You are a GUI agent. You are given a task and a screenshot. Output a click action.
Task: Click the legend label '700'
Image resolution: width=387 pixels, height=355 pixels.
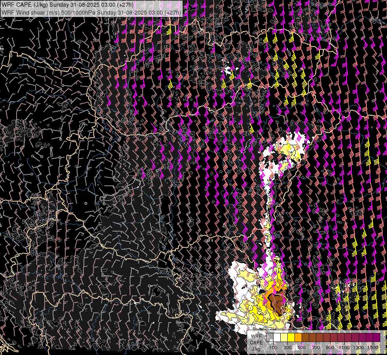(x=316, y=348)
